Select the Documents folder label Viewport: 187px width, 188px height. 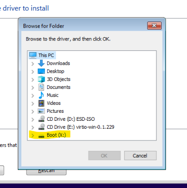tap(58, 87)
